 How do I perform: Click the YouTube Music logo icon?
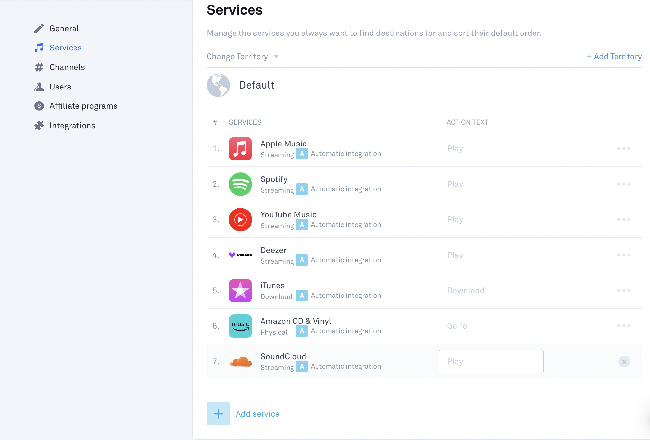pyautogui.click(x=240, y=220)
